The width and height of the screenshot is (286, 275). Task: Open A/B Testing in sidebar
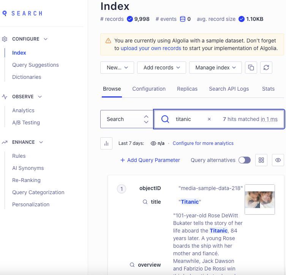tap(26, 123)
